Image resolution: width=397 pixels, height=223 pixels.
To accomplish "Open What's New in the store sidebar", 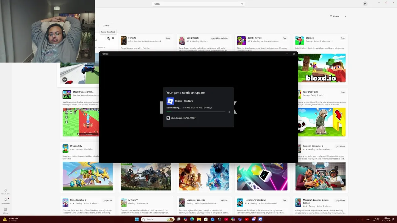I will [x=6, y=192].
